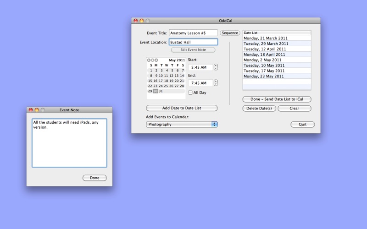The width and height of the screenshot is (367, 229).
Task: Jump to today using calendar center dot
Action: [152, 60]
